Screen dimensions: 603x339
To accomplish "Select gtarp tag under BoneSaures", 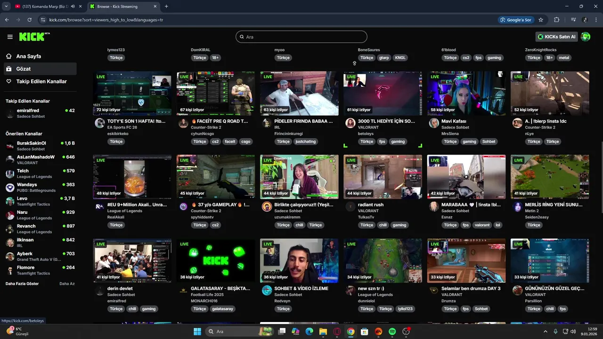I will (384, 57).
